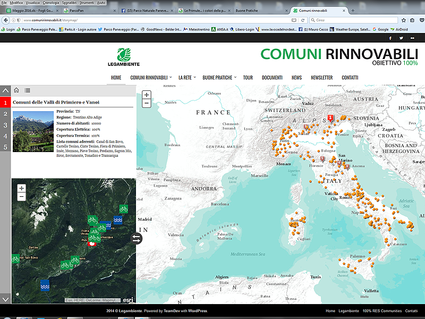This screenshot has width=425, height=319.
Task: Open the Cronologia menu
Action: [x=50, y=3]
